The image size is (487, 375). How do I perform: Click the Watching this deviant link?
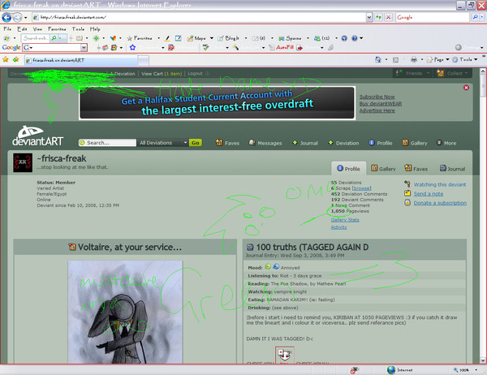point(439,184)
